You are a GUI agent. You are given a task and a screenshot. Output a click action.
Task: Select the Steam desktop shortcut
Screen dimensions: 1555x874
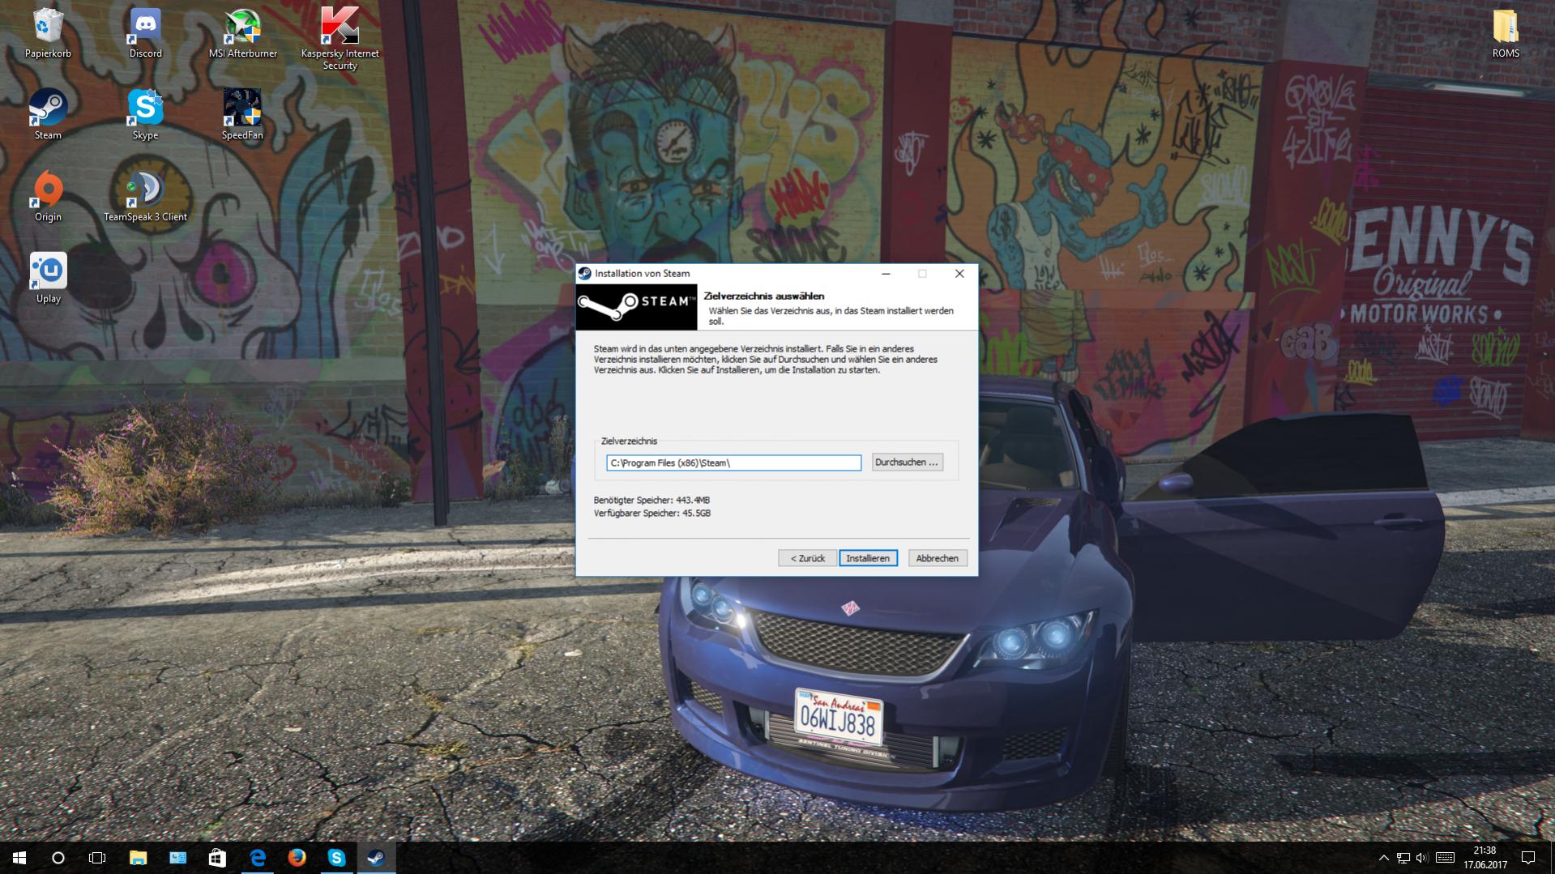(x=48, y=114)
